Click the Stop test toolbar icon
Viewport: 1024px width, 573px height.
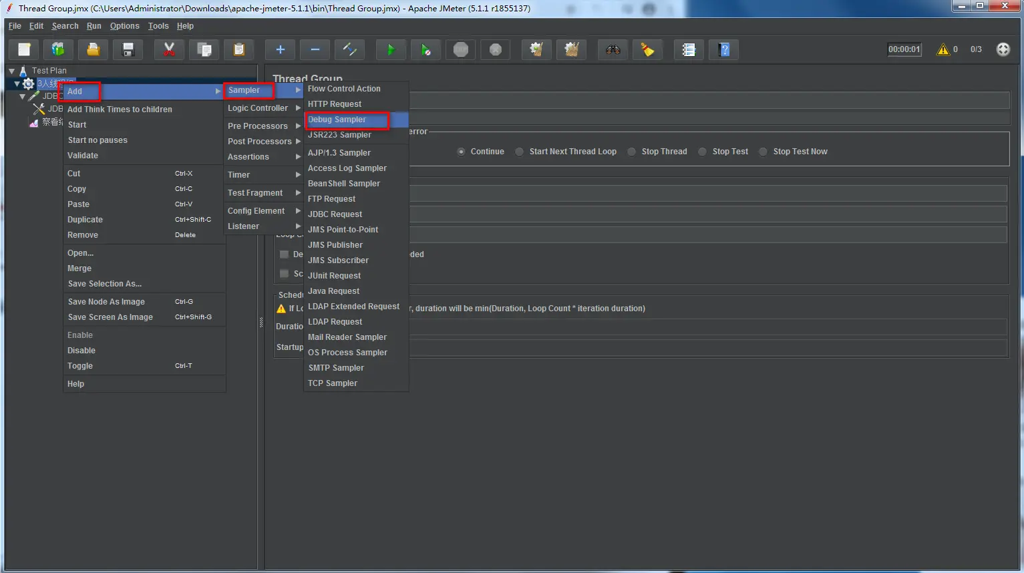461,49
